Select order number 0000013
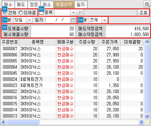The width and height of the screenshot is (151, 126). pos(10,116)
